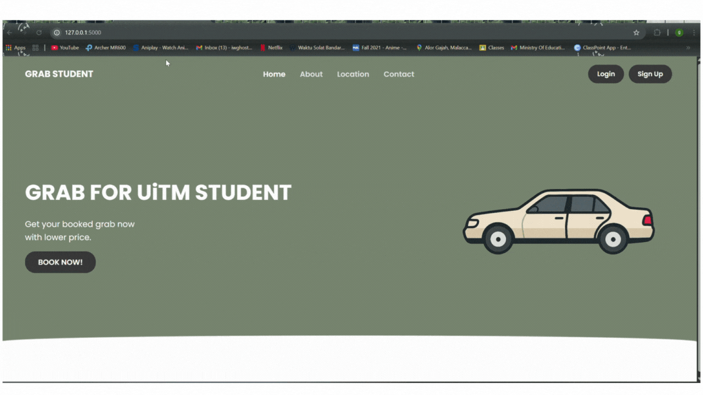Click the Login button

pos(606,74)
